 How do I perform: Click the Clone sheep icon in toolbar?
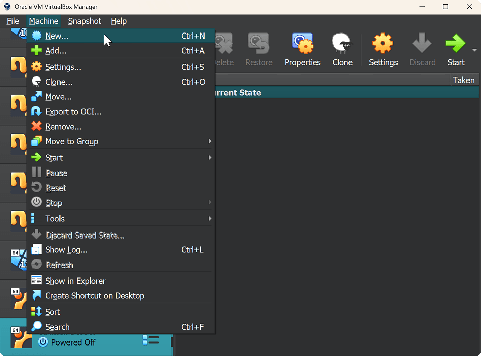coord(342,49)
